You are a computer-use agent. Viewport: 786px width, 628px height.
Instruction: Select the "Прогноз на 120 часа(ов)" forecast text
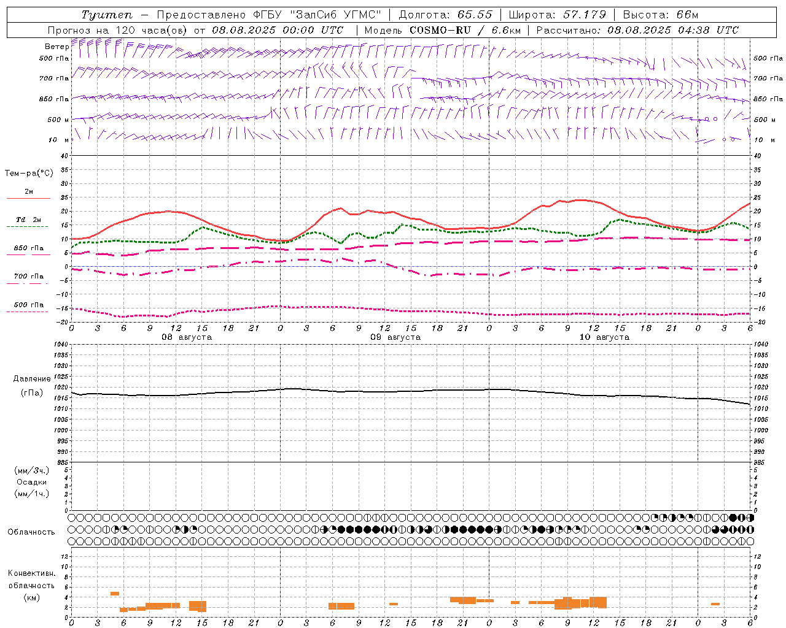117,30
